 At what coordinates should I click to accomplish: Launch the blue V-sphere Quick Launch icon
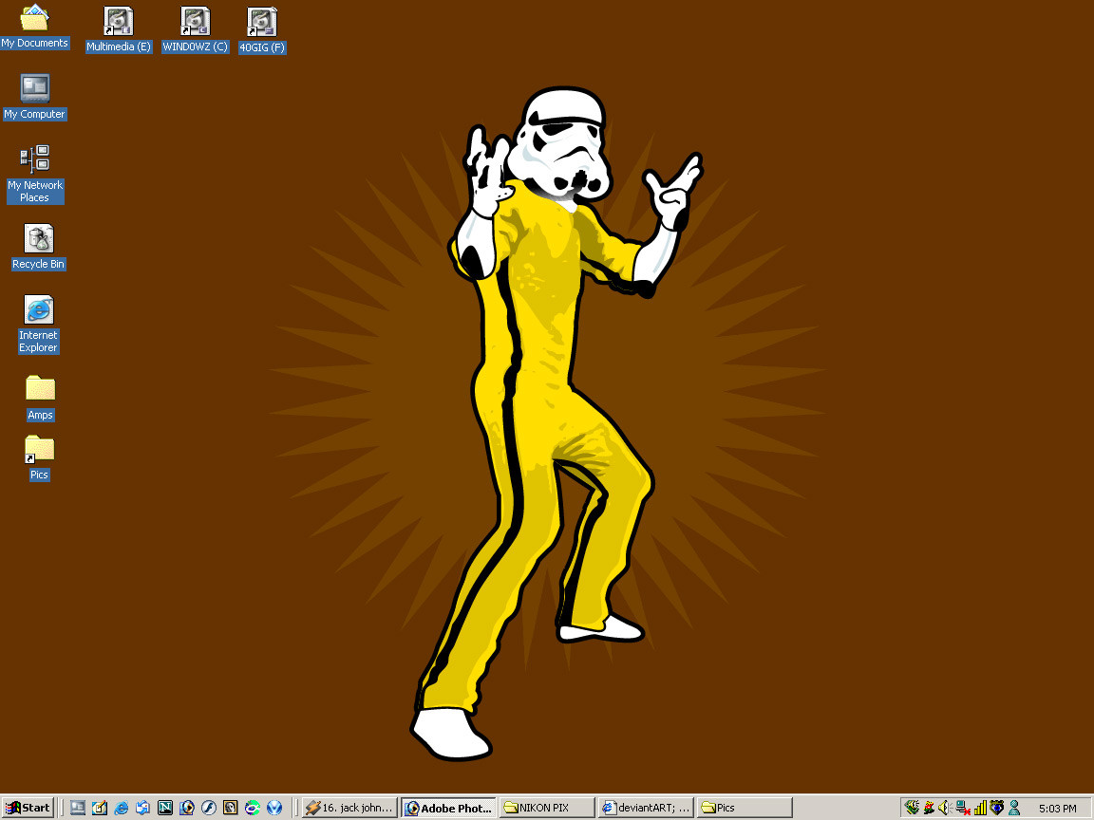274,808
